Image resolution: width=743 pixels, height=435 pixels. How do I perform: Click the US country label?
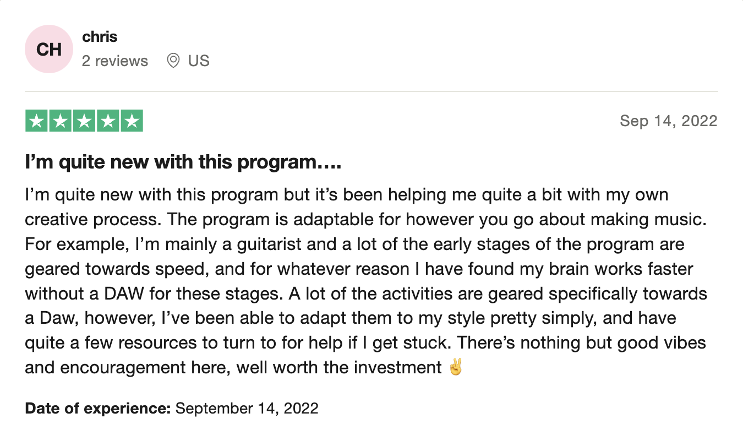tap(199, 61)
